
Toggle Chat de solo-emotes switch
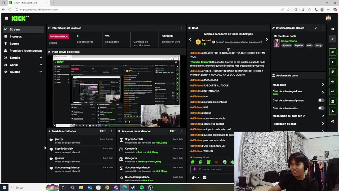pyautogui.click(x=321, y=108)
